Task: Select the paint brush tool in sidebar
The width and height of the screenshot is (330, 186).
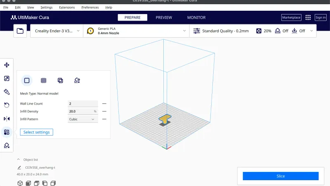Action: [7, 92]
